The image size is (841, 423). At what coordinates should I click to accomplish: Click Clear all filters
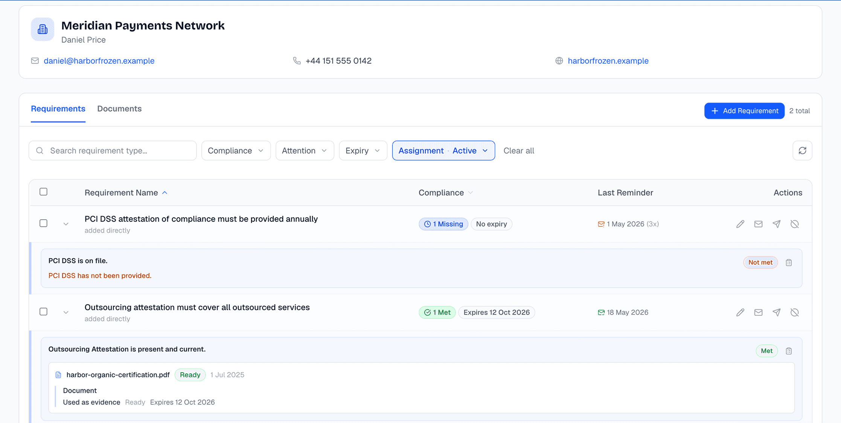tap(518, 150)
